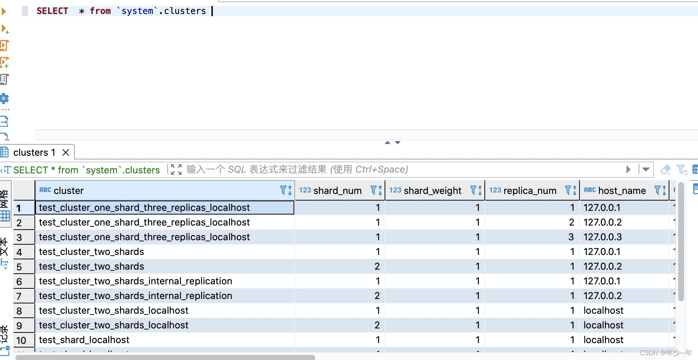Switch results to text view (文本)

click(4, 253)
